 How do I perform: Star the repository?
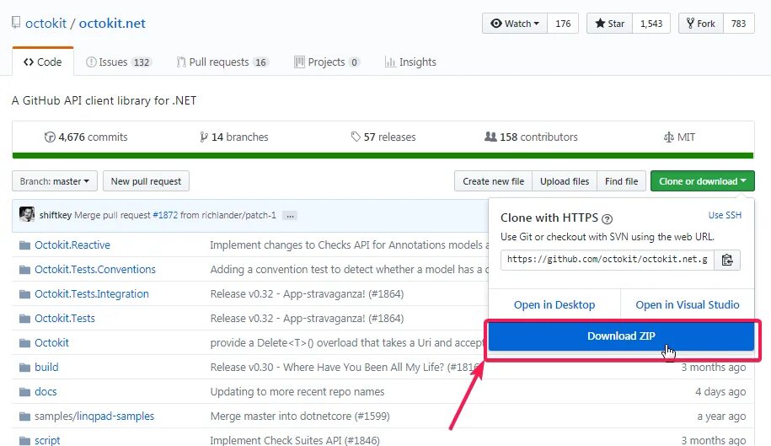click(x=610, y=24)
